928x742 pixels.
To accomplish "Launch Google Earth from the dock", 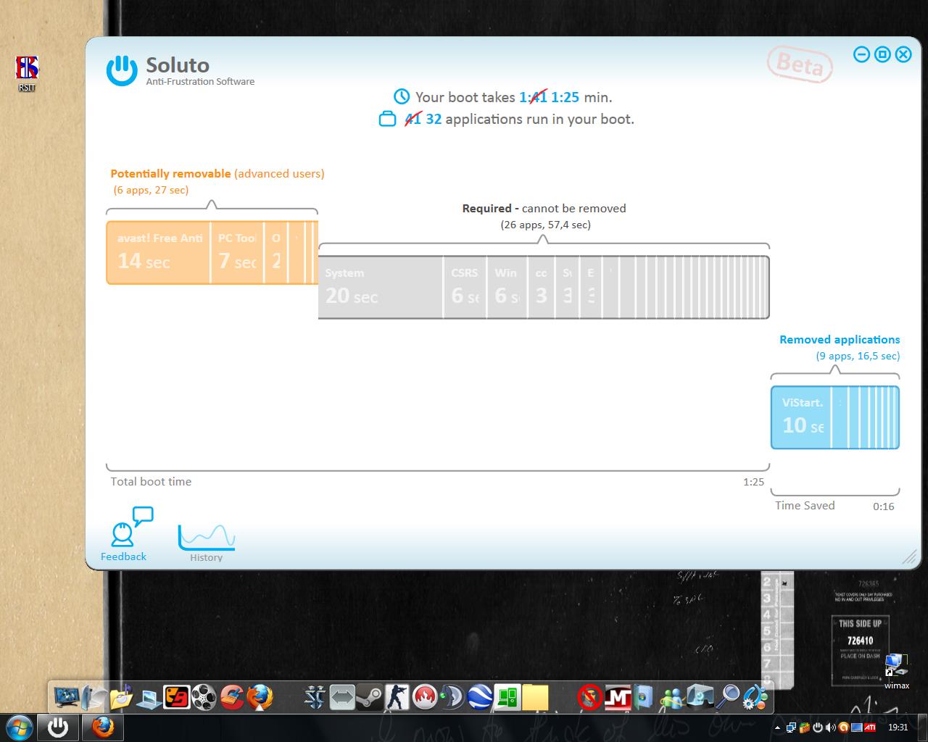I will (479, 697).
